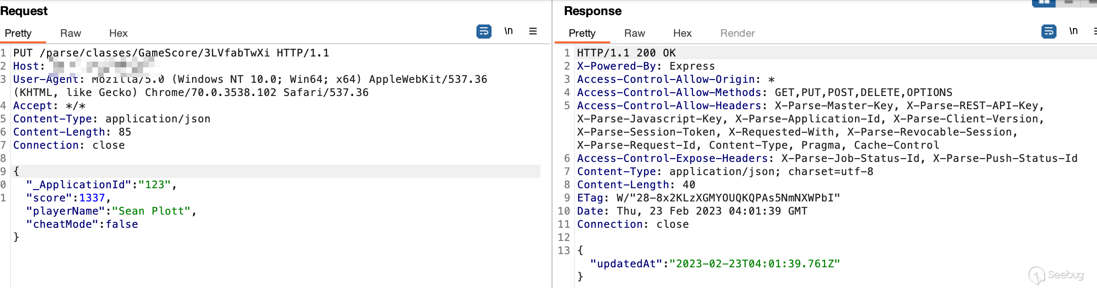
Task: Open the Response panel options menu
Action: click(1095, 31)
